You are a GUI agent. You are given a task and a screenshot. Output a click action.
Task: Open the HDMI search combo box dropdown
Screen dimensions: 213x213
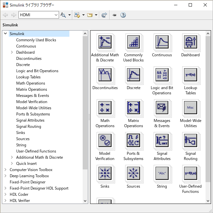[x=56, y=15]
